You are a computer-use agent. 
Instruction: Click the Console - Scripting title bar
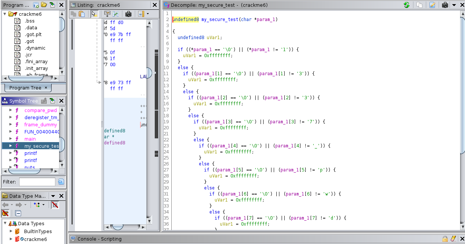click(267, 239)
